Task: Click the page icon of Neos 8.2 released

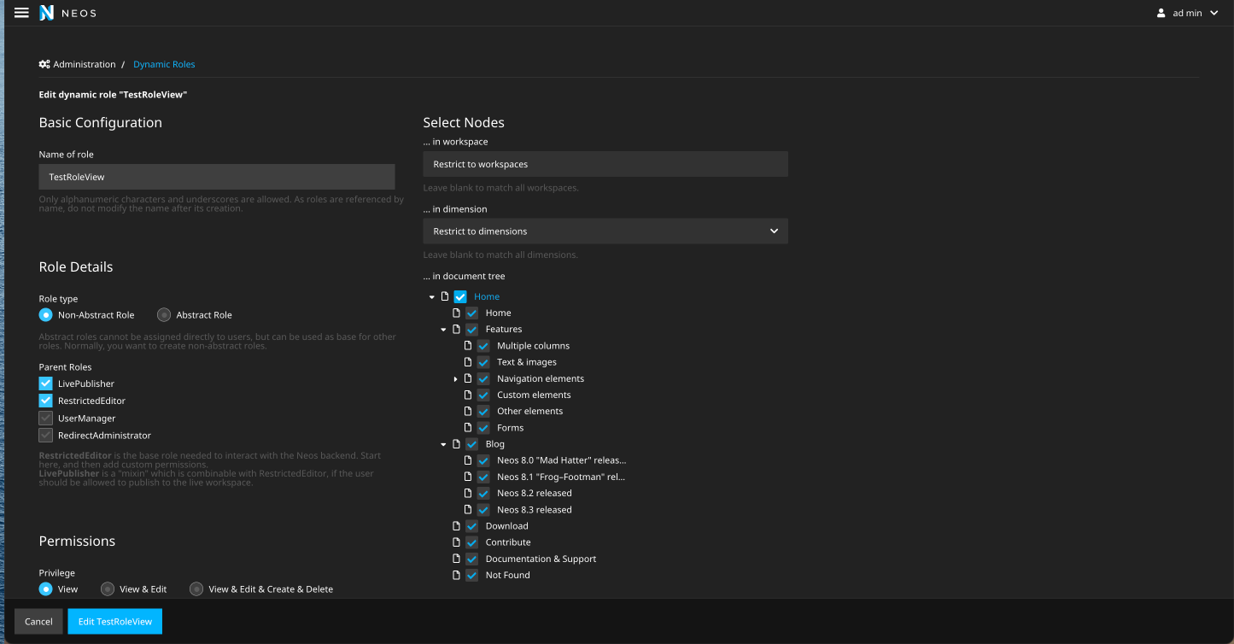Action: coord(468,493)
